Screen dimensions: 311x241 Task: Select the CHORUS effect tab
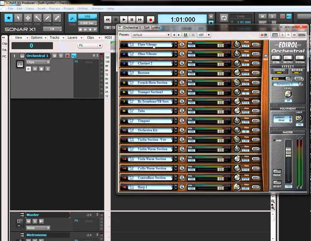279,71
